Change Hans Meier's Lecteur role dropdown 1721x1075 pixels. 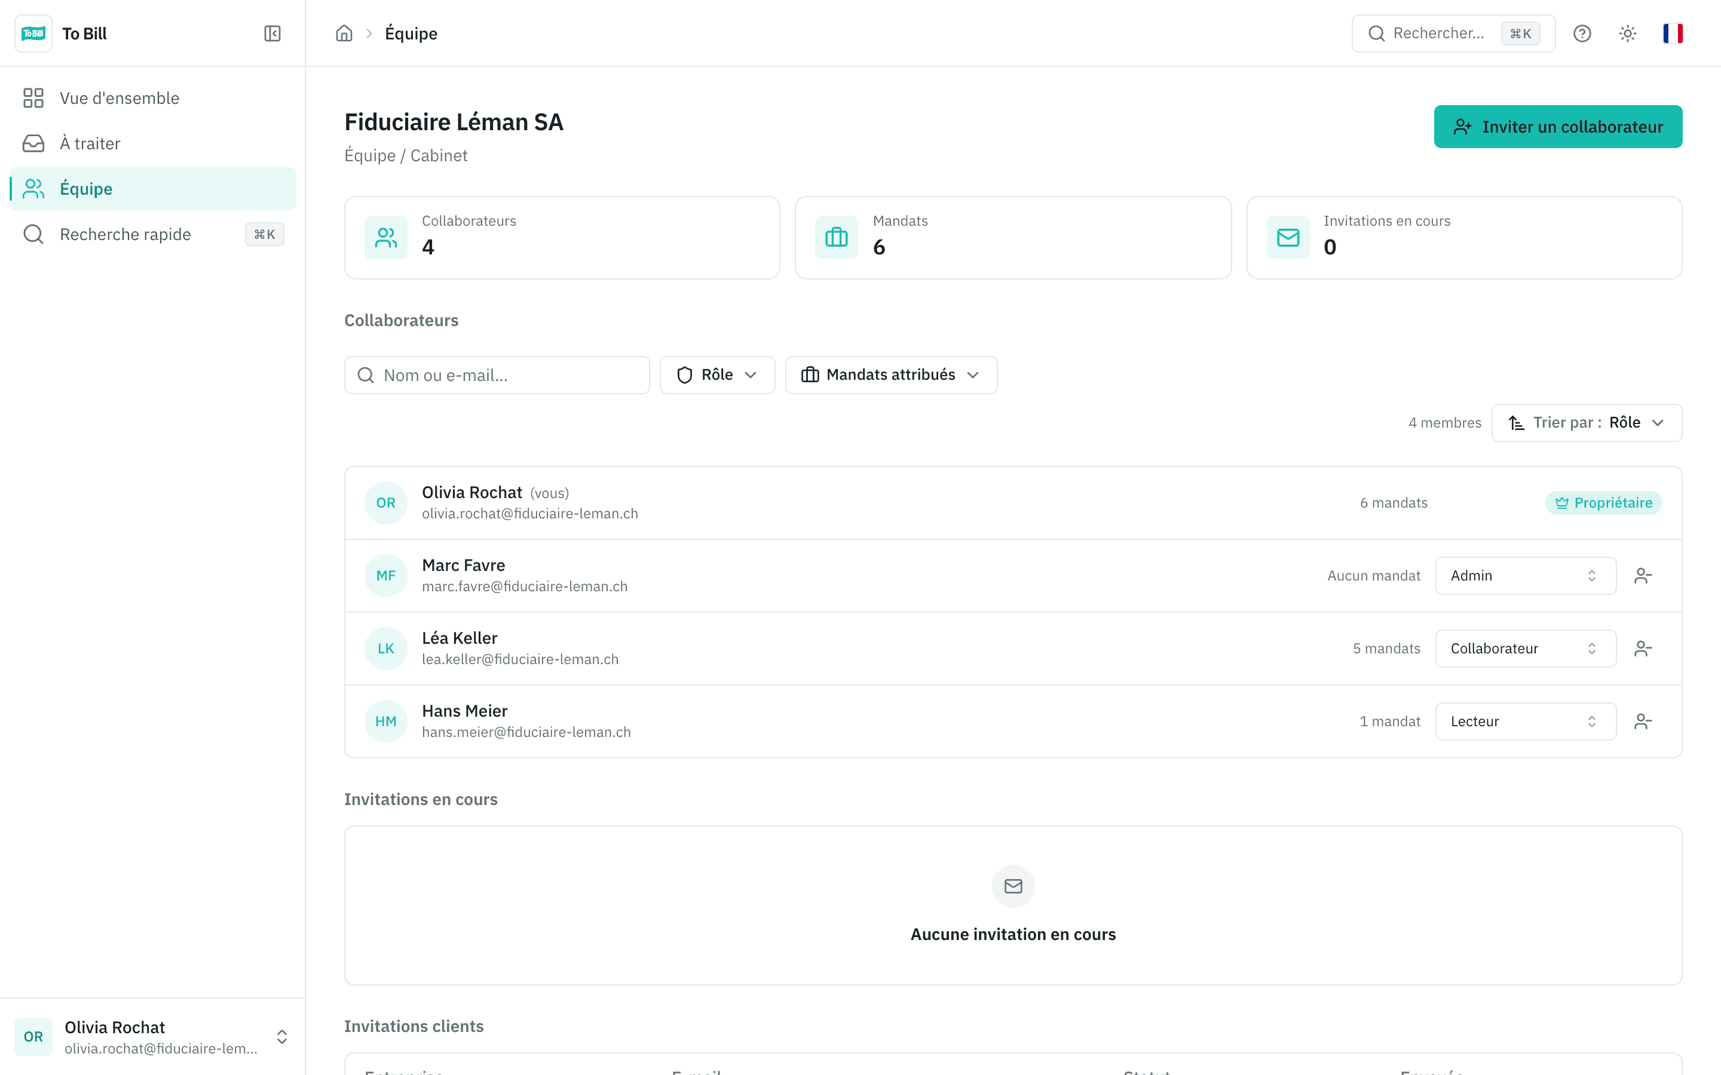[1526, 721]
